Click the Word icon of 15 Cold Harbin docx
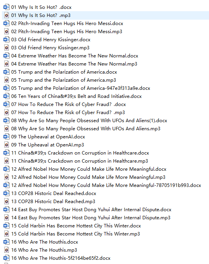The width and height of the screenshot is (209, 264). 7,225
